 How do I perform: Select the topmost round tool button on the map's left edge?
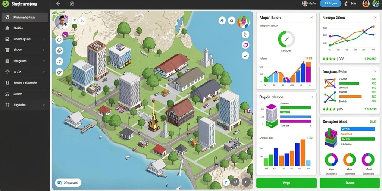[59, 39]
